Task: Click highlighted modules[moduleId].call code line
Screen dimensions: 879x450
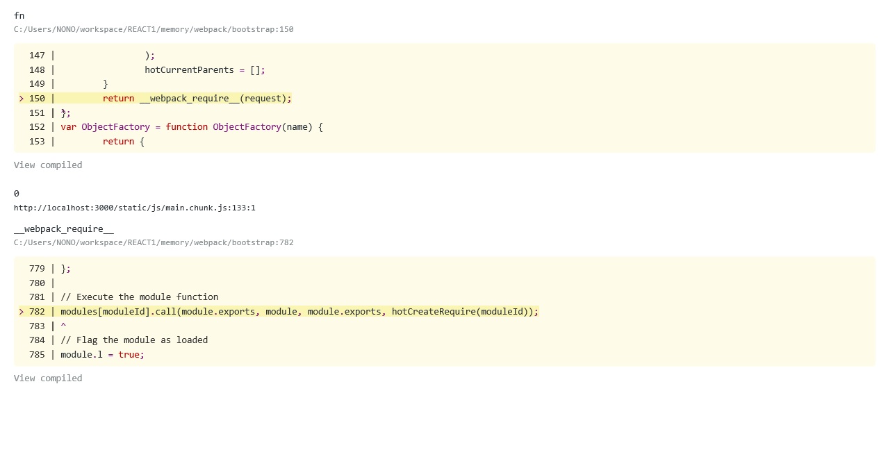Action: pos(299,312)
